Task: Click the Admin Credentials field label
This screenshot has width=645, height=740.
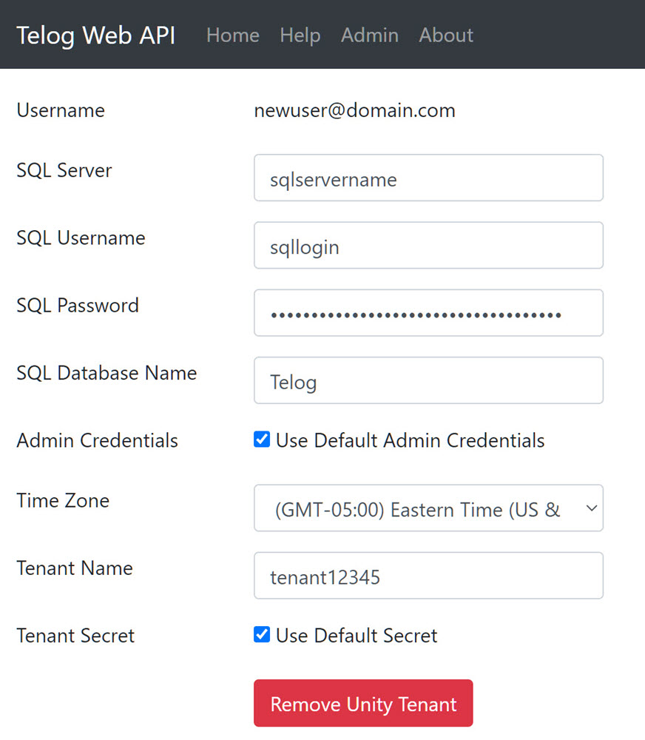Action: [x=97, y=440]
